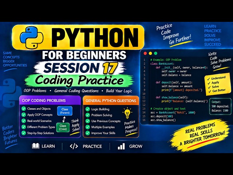The image size is (233, 175).
Task: Click the green check beside Logic Building
Action: pos(88,109)
